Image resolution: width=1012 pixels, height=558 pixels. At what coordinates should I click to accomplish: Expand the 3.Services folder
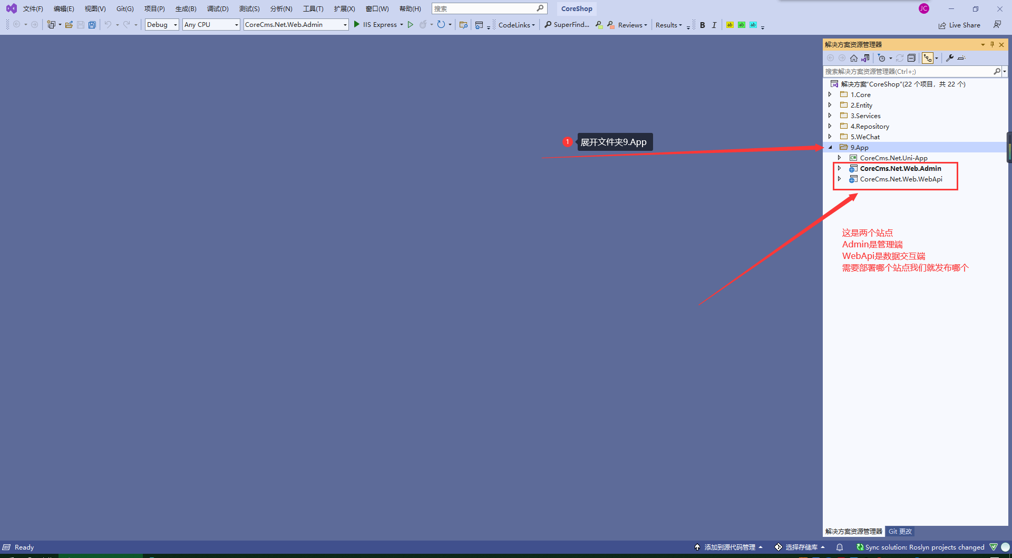click(830, 116)
